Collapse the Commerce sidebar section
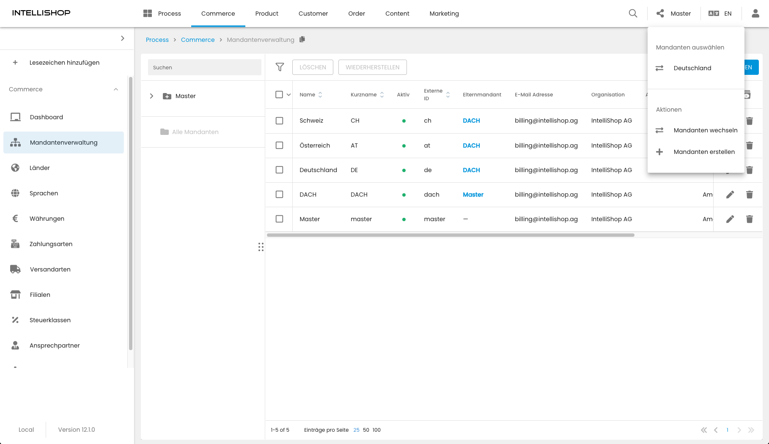The height and width of the screenshot is (444, 769). pyautogui.click(x=116, y=89)
